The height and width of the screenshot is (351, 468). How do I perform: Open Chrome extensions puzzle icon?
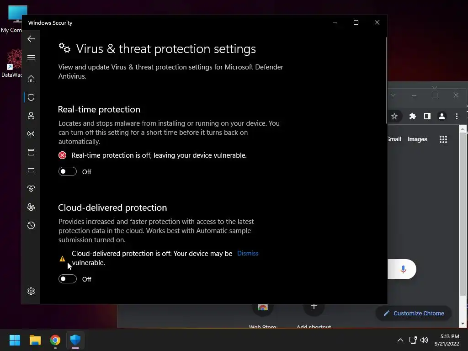[x=413, y=116]
